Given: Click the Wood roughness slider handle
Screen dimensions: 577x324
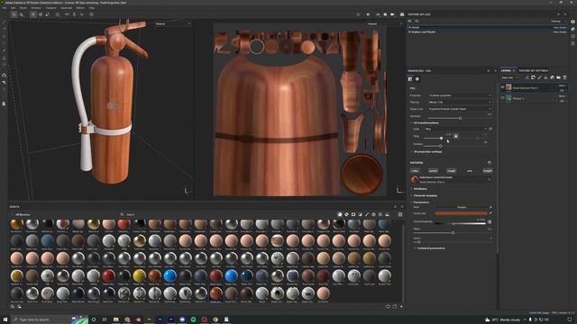Looking at the screenshot, I should pos(453,223).
